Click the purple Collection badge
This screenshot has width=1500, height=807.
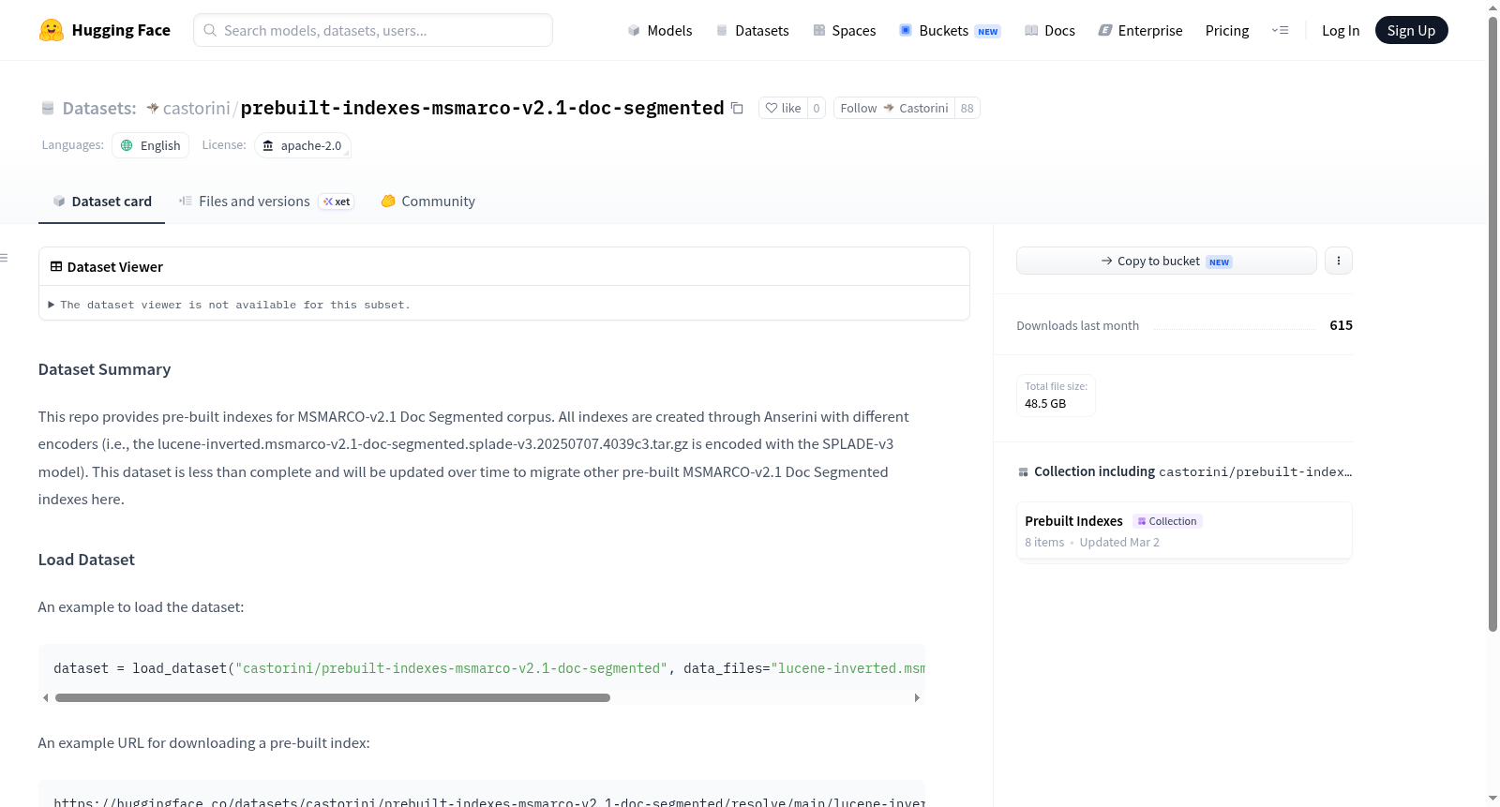tap(1167, 521)
